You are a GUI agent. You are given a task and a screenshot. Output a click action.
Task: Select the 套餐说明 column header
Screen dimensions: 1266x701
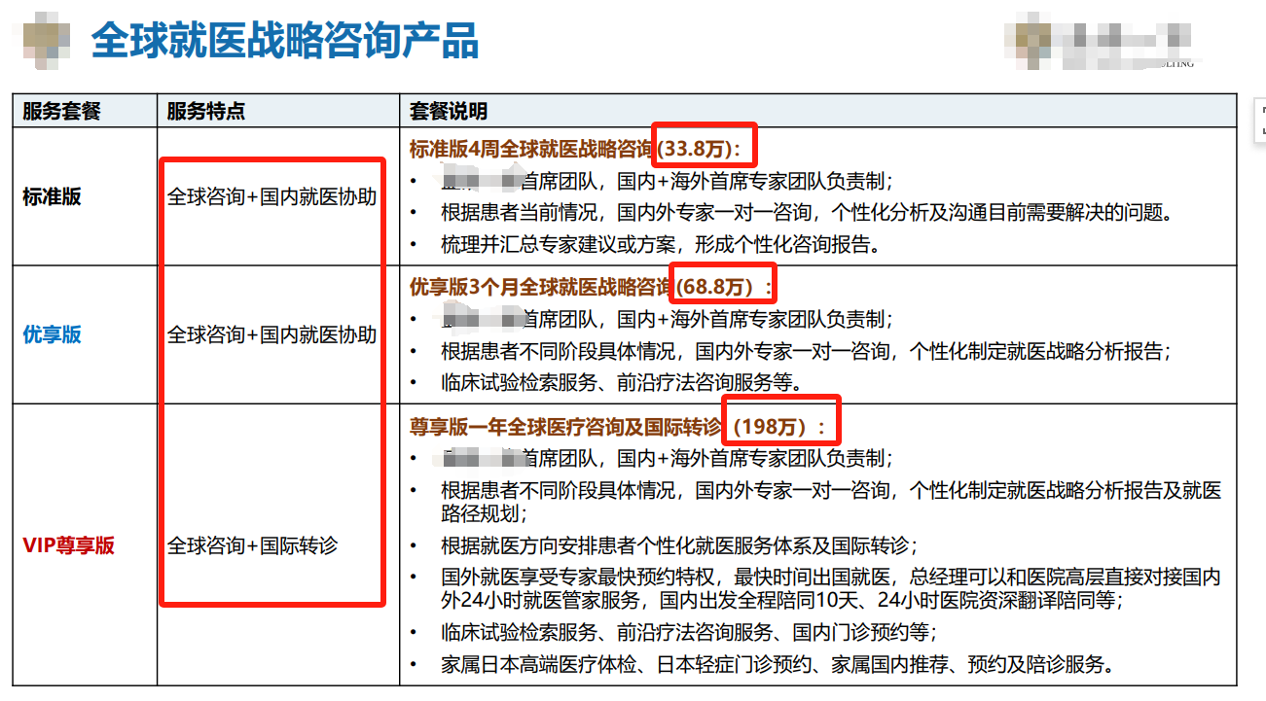(449, 111)
